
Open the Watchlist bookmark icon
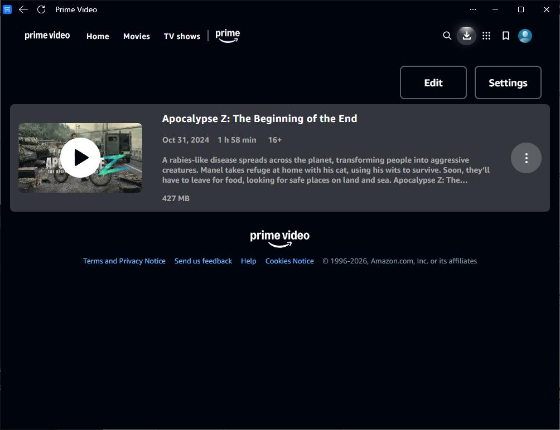506,36
